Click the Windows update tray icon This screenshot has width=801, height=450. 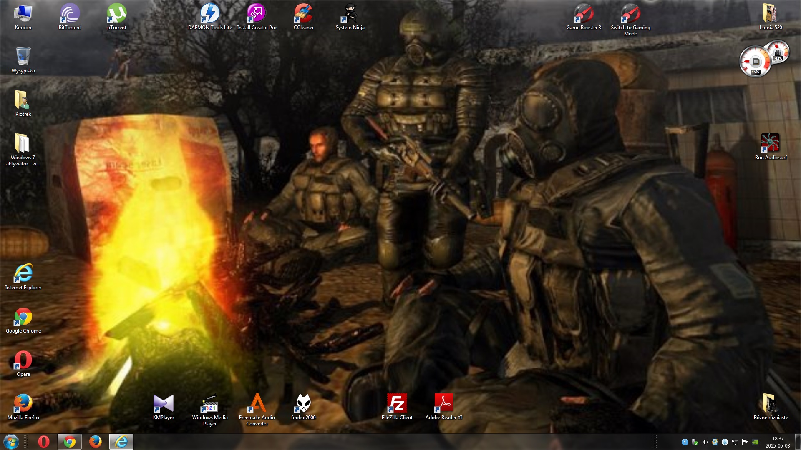pyautogui.click(x=715, y=442)
